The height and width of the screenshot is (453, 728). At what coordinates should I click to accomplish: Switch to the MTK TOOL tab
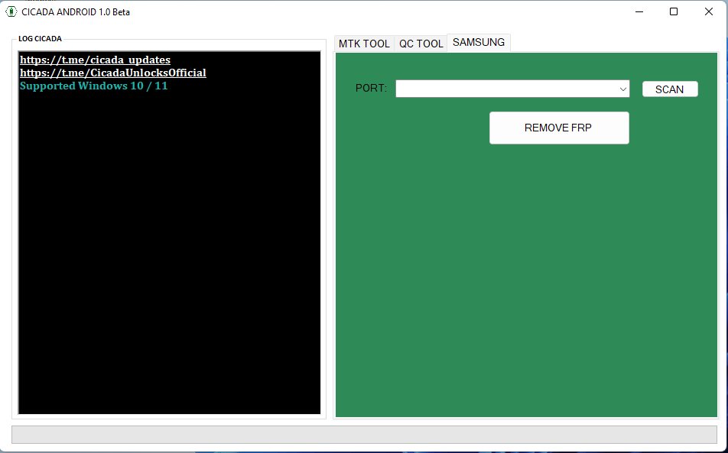[364, 44]
